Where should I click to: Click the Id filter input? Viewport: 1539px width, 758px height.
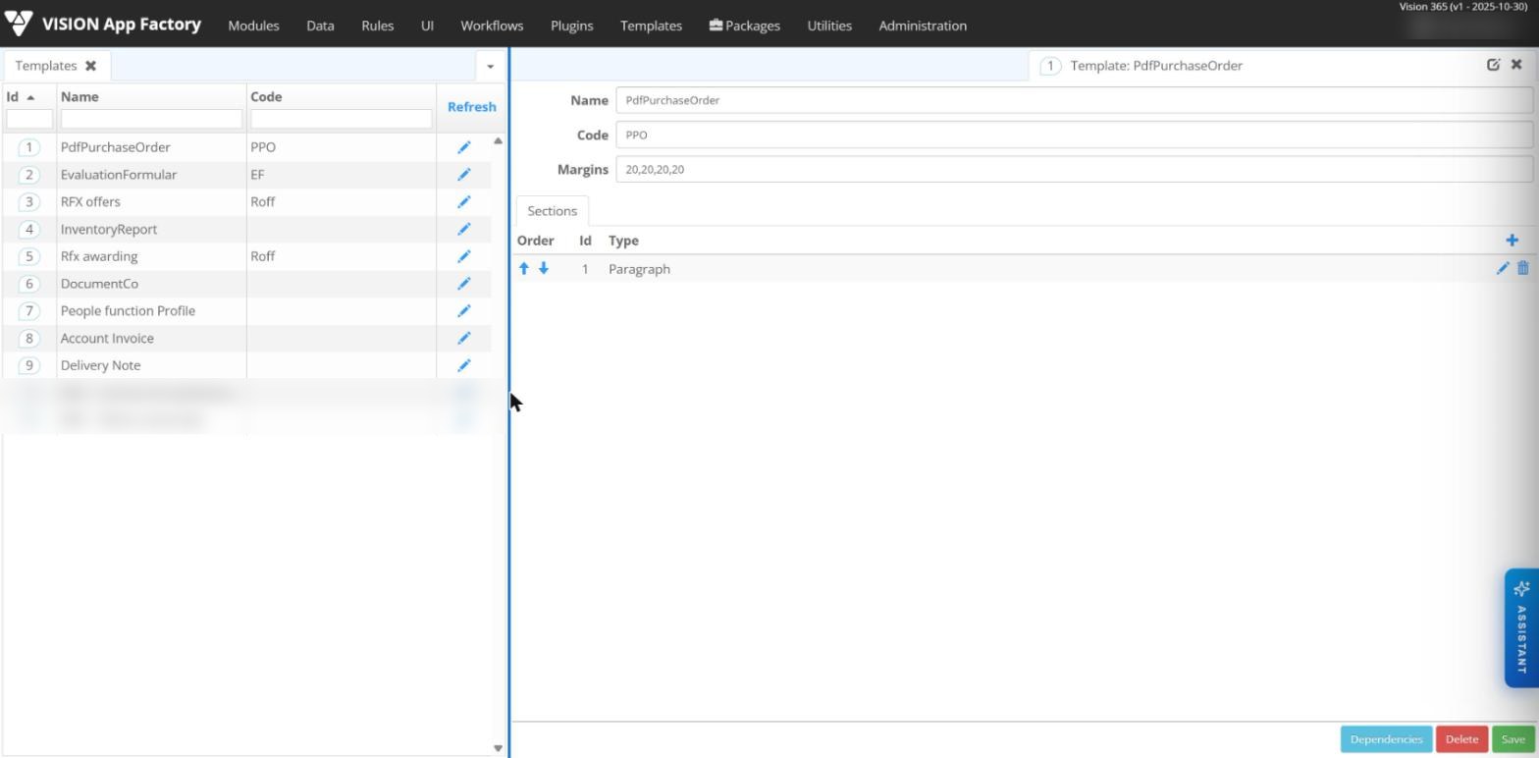pyautogui.click(x=29, y=119)
